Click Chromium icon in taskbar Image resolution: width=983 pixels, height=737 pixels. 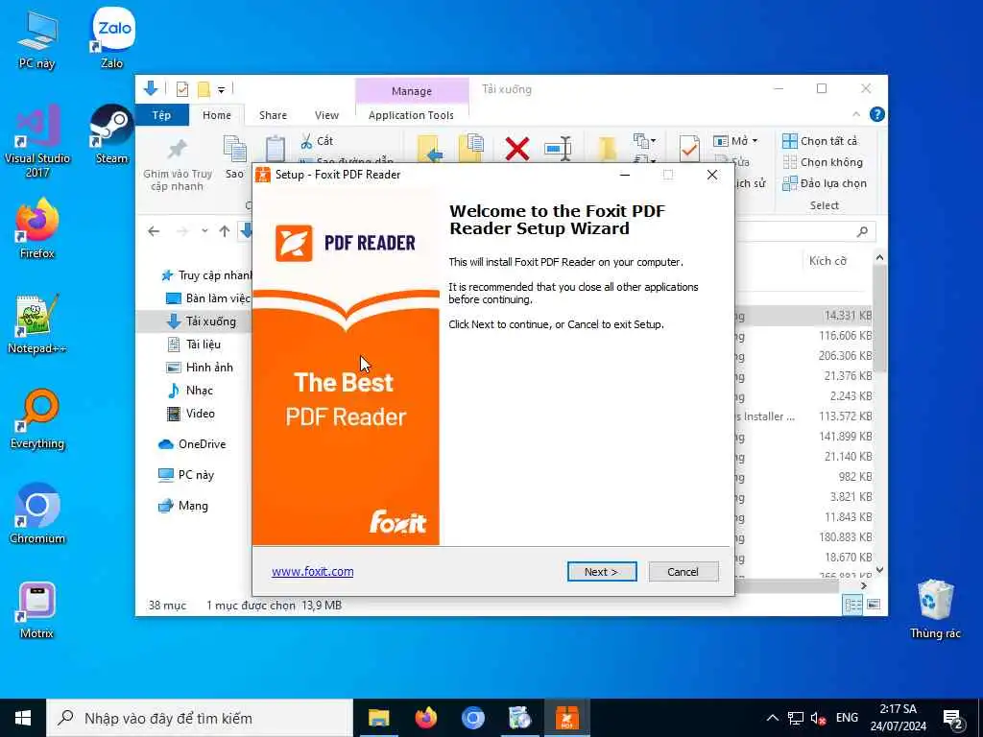pos(472,718)
